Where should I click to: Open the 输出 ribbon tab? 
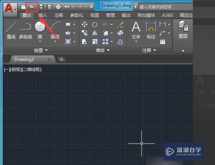pos(126,15)
